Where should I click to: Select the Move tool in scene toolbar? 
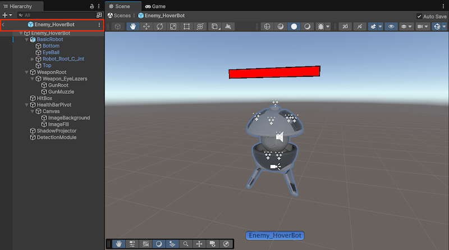click(x=147, y=26)
